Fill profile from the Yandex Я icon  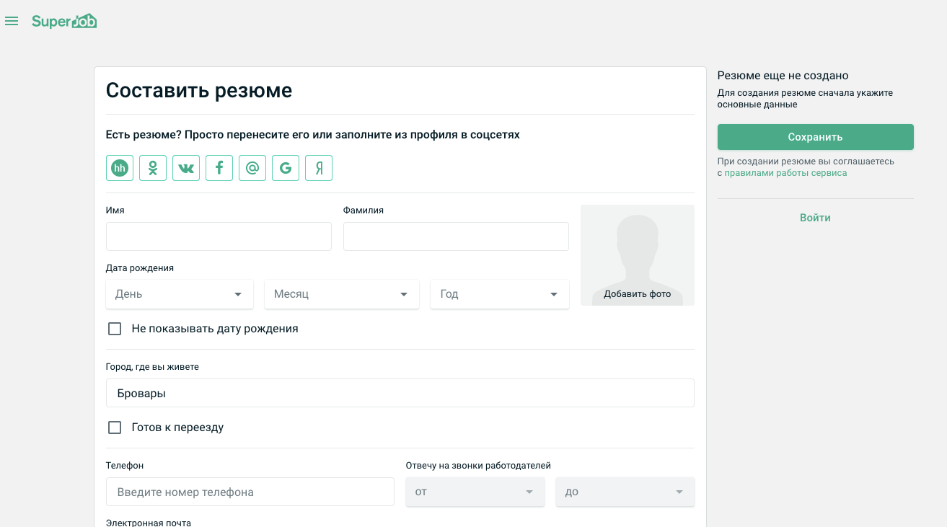[x=319, y=168]
